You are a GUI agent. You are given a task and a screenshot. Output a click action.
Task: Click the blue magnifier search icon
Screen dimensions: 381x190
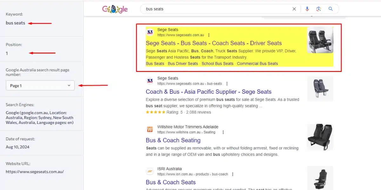coord(331,9)
